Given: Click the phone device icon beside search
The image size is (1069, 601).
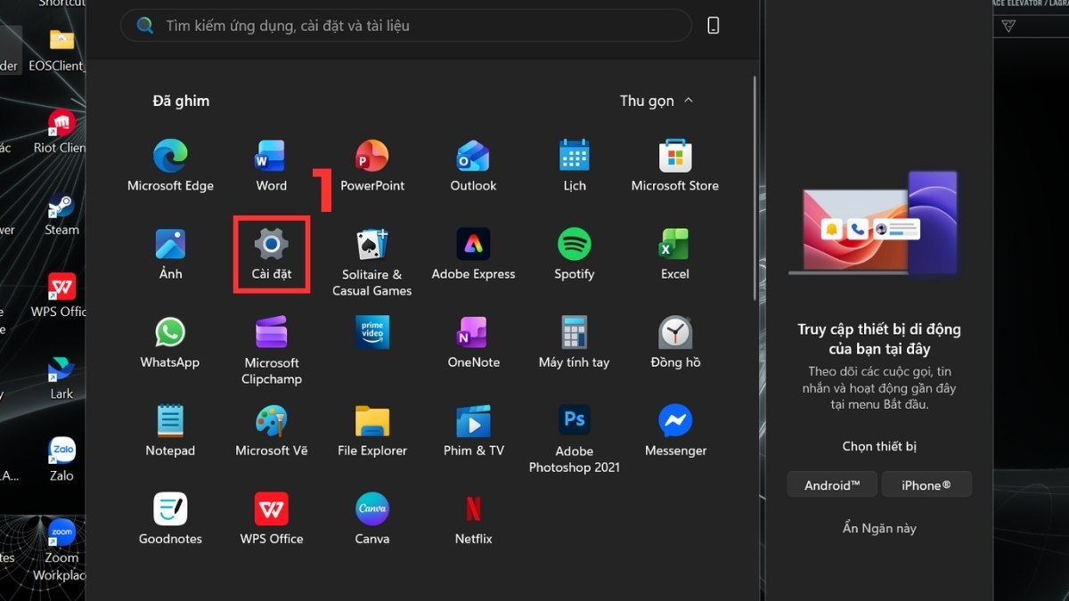Looking at the screenshot, I should pos(713,26).
